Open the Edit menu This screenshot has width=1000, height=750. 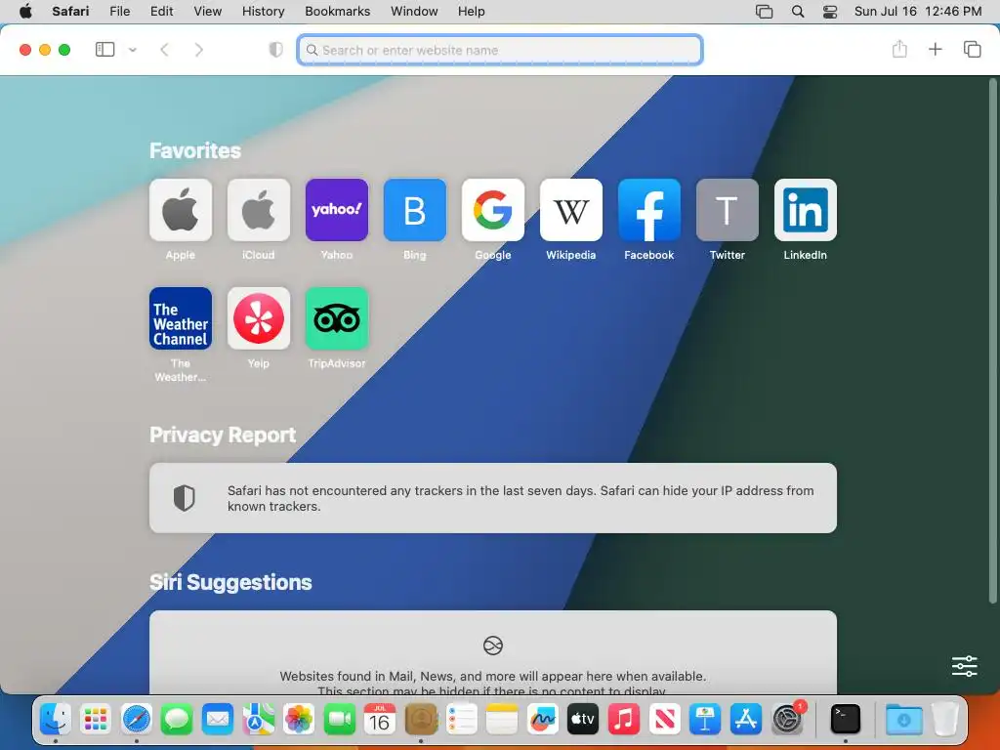161,12
